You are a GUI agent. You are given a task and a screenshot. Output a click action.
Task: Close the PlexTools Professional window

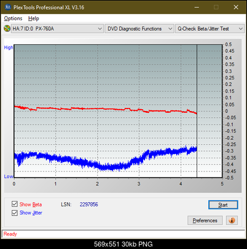(236, 7)
